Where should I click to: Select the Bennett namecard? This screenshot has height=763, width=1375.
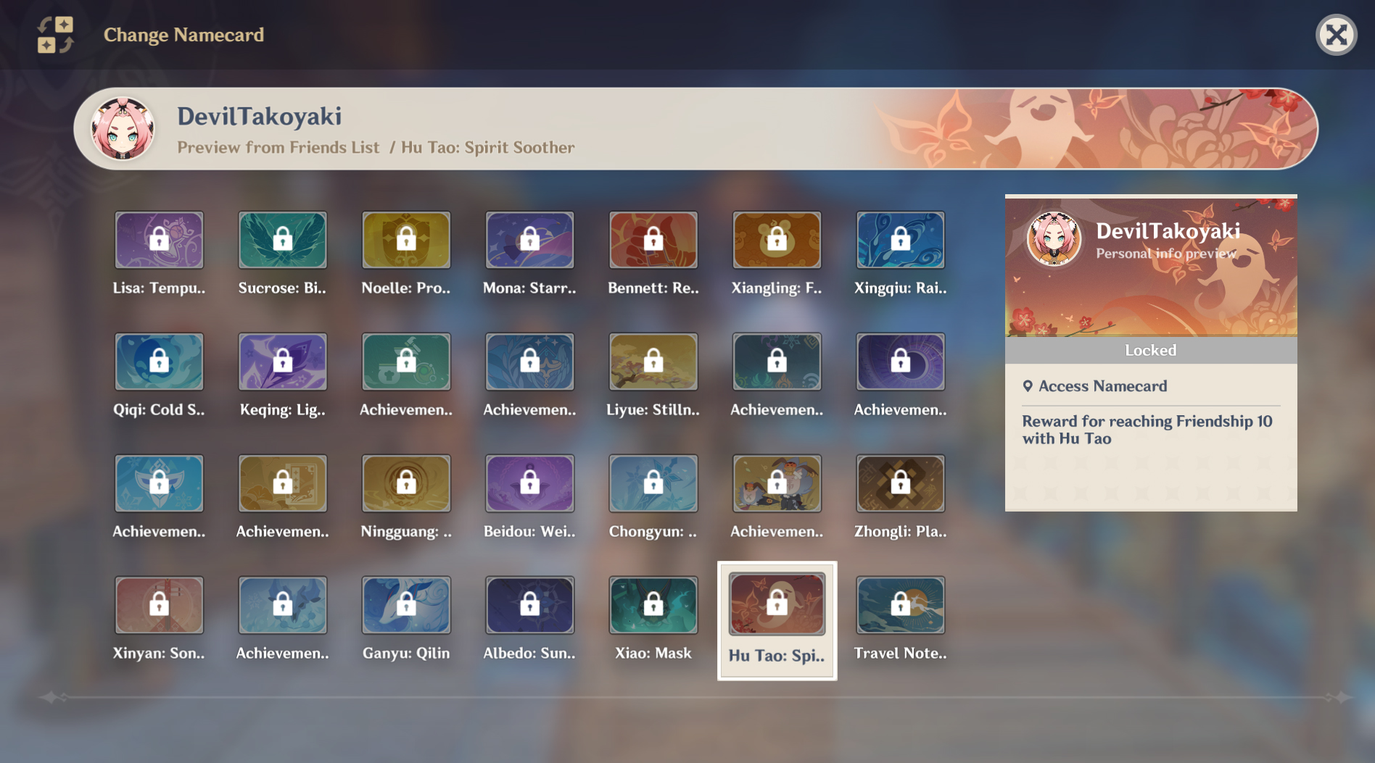(653, 240)
